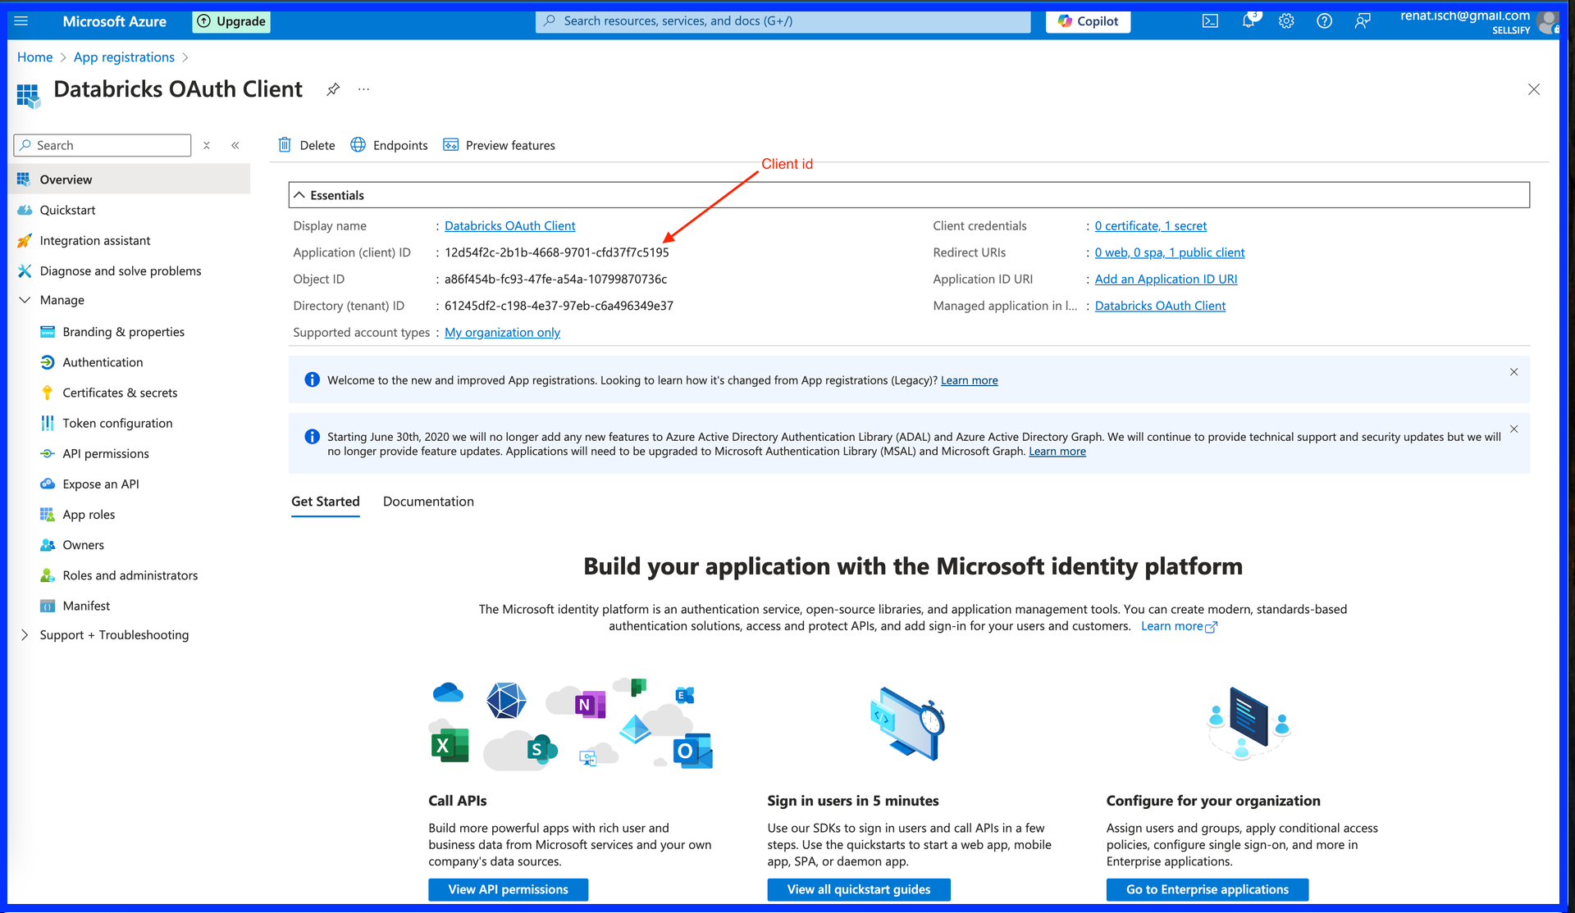Open the 0 certificate, 1 secret link

tap(1150, 226)
